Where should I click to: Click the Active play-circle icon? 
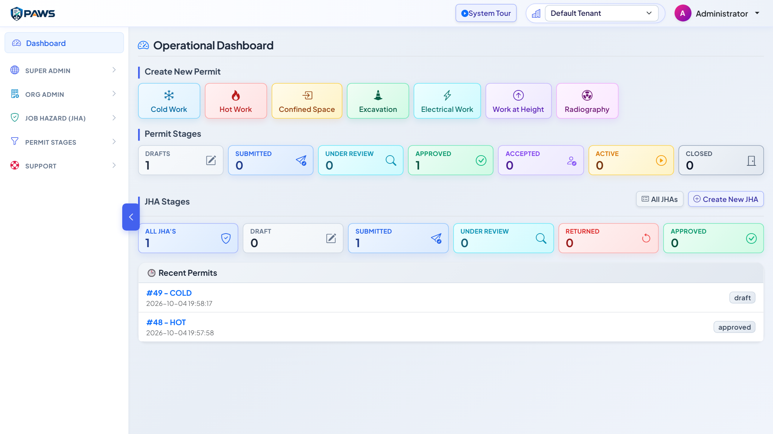pyautogui.click(x=661, y=160)
